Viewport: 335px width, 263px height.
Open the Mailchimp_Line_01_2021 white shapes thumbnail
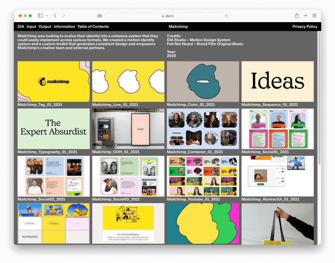pyautogui.click(x=128, y=82)
